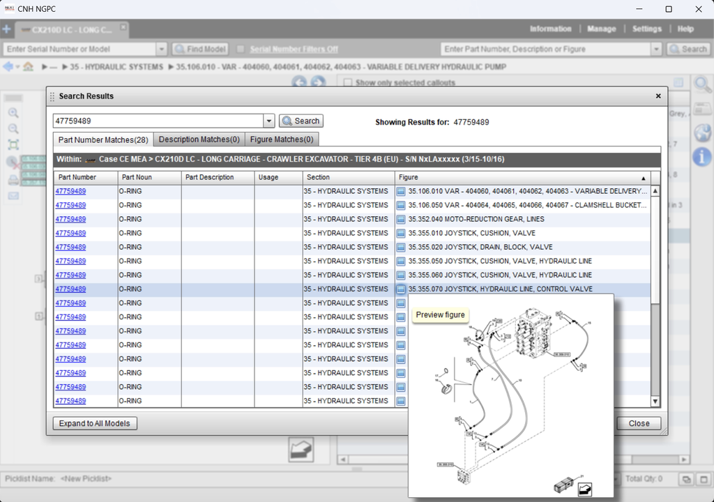Close the Search Results dialog with X
714x502 pixels.
658,96
